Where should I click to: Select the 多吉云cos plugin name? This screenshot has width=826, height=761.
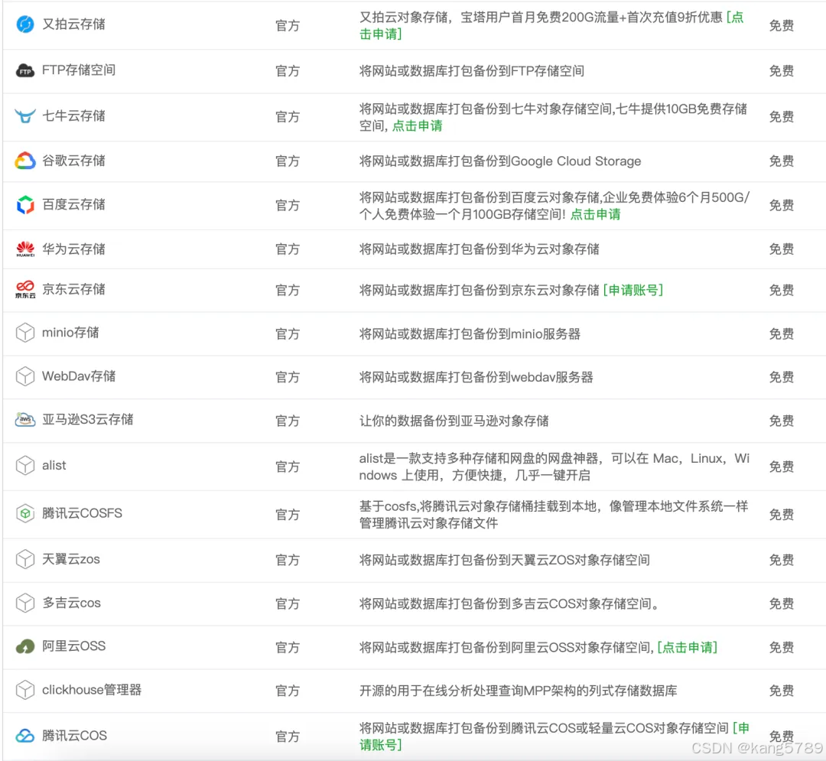click(72, 603)
